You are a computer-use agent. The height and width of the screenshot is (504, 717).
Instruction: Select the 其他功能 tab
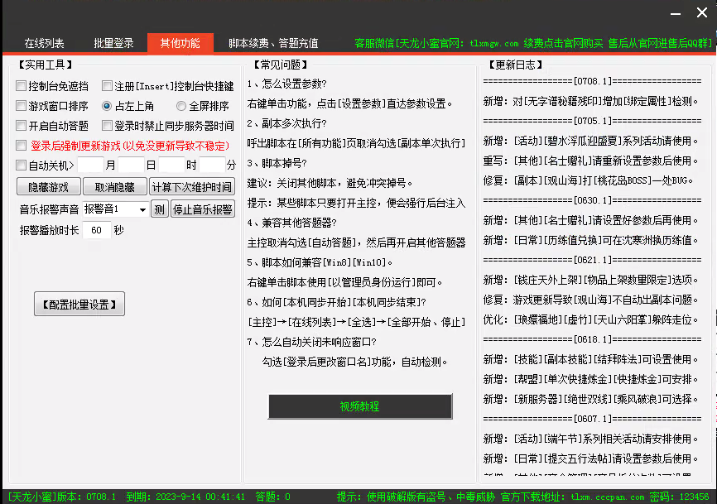[x=180, y=43]
